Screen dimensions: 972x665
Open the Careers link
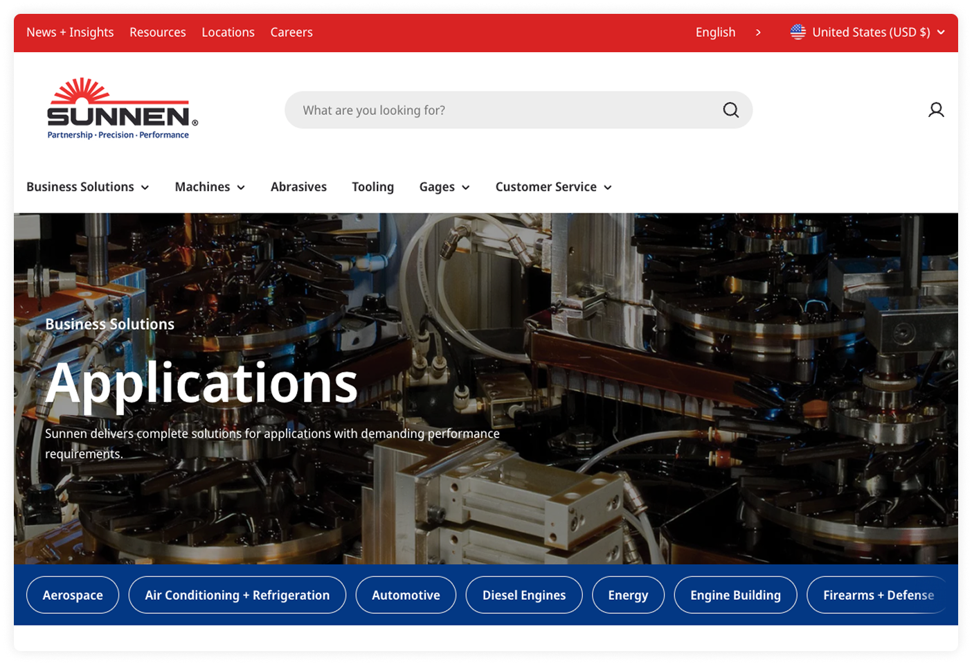tap(291, 33)
